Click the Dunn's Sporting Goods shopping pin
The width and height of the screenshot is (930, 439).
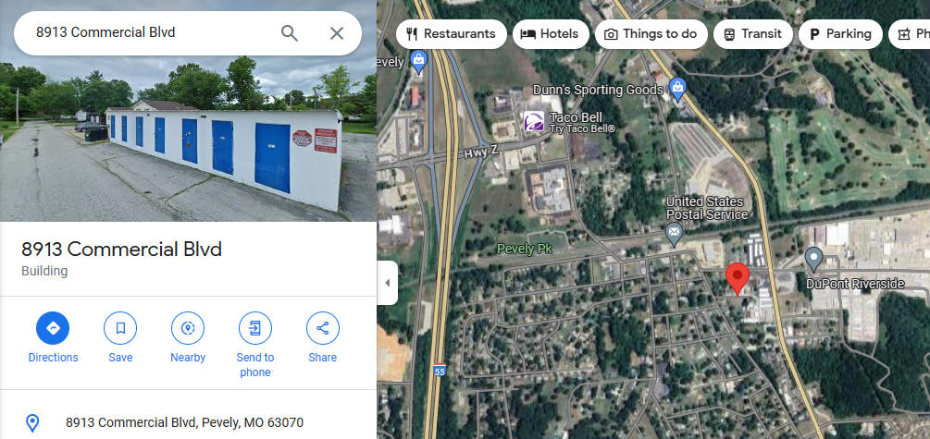point(677,90)
